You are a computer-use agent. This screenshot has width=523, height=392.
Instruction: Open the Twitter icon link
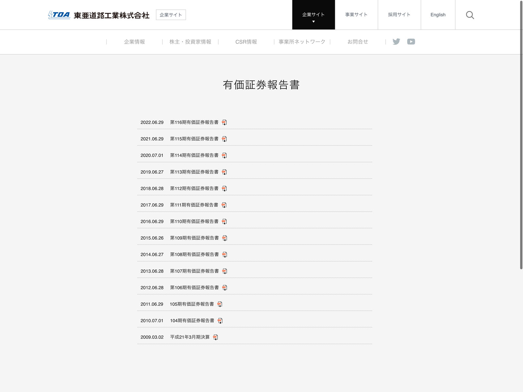(x=396, y=41)
